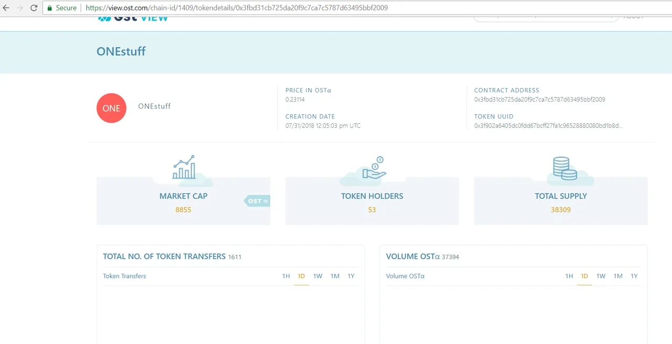Click the TOTAL NO. OF TOKEN TRANSFERS heading
The width and height of the screenshot is (672, 344).
(x=164, y=256)
